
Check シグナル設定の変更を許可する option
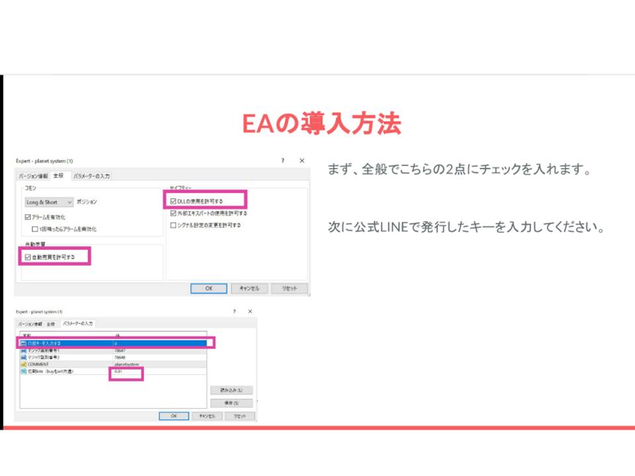point(173,226)
